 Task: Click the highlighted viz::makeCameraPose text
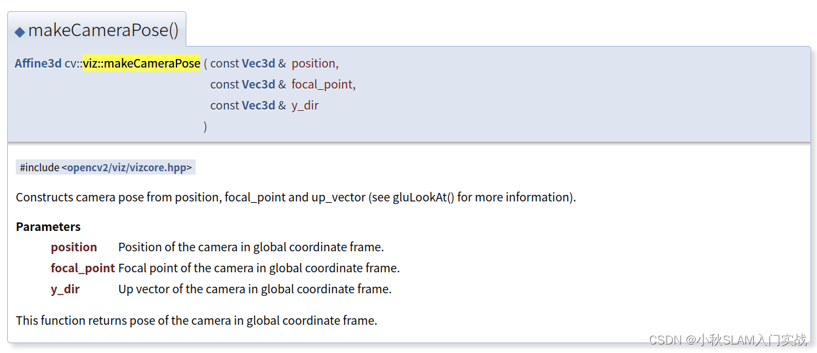coord(142,64)
